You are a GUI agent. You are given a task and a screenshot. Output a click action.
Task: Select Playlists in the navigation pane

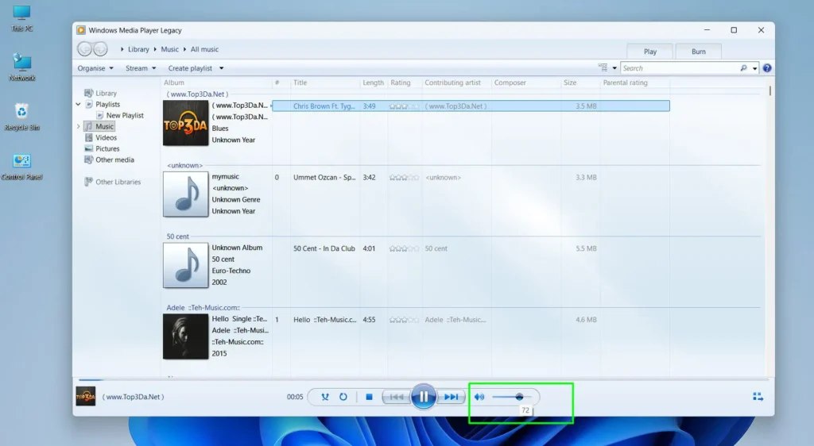coord(107,104)
